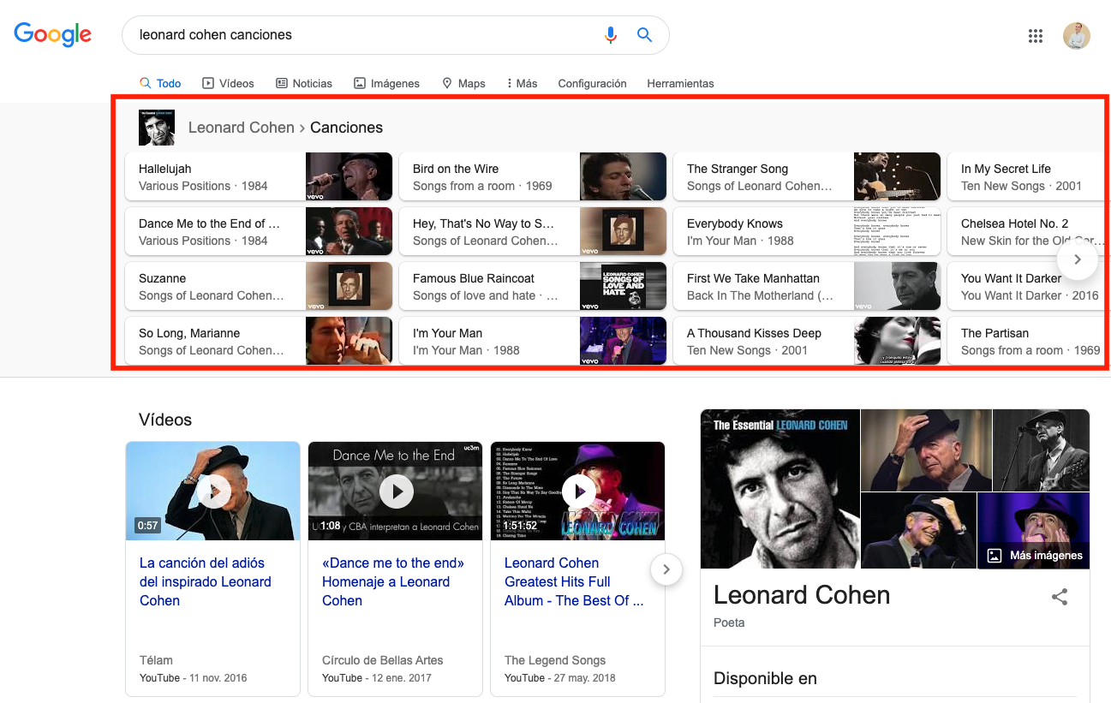
Task: Play the Dance Me to the End video
Action: (396, 491)
